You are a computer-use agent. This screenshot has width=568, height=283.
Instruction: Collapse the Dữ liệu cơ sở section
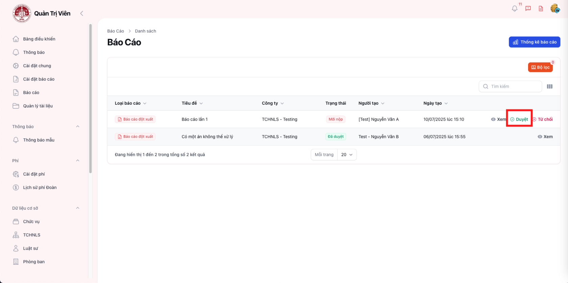coord(78,208)
